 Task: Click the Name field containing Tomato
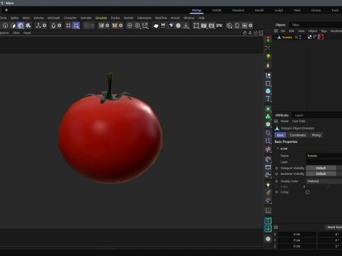pos(324,156)
